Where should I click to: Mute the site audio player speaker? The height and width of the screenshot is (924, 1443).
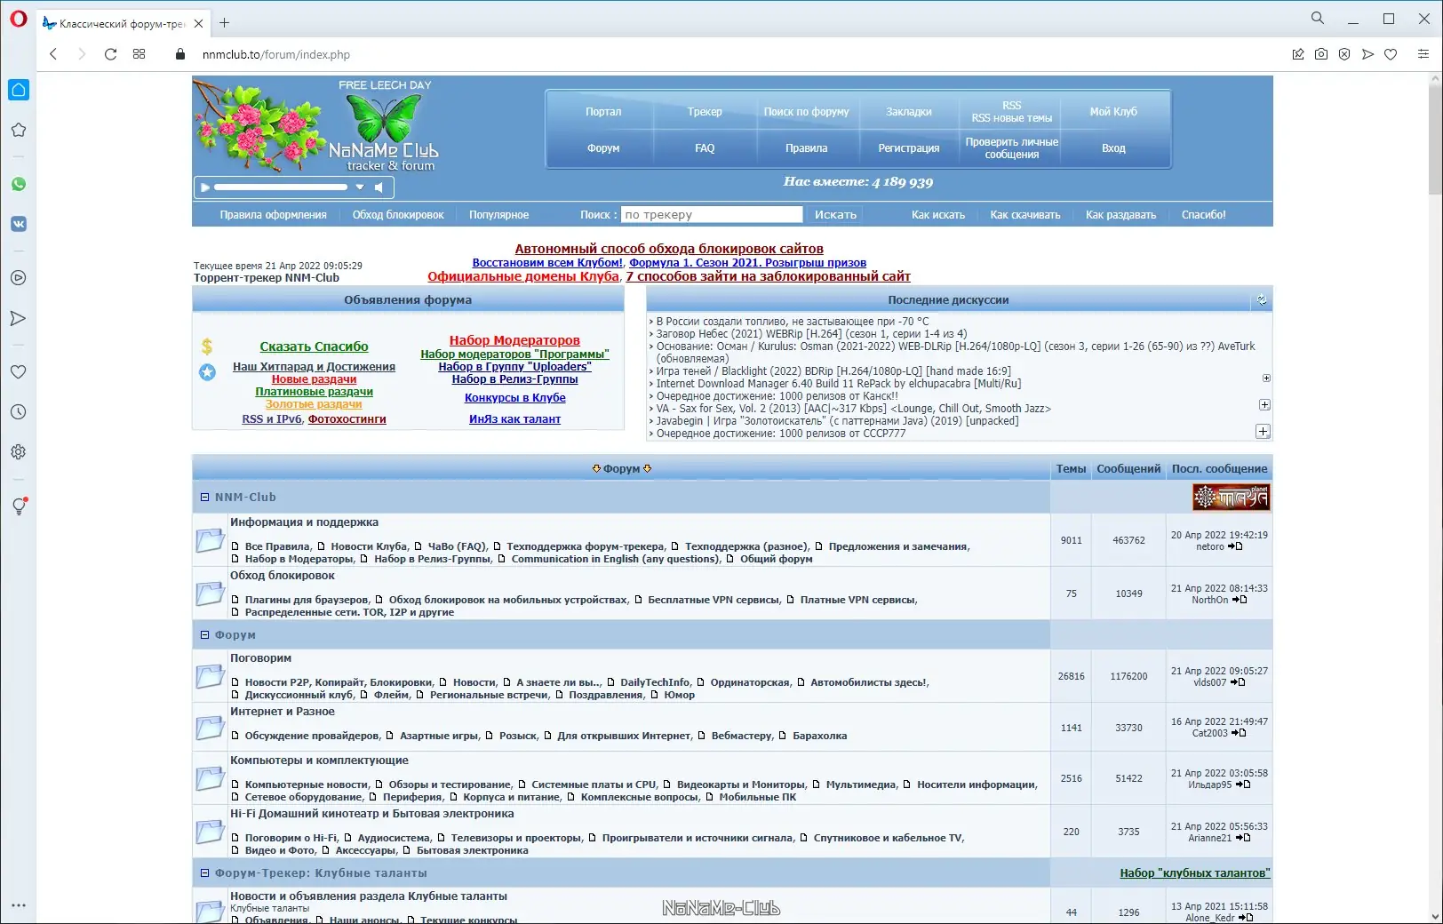point(379,187)
